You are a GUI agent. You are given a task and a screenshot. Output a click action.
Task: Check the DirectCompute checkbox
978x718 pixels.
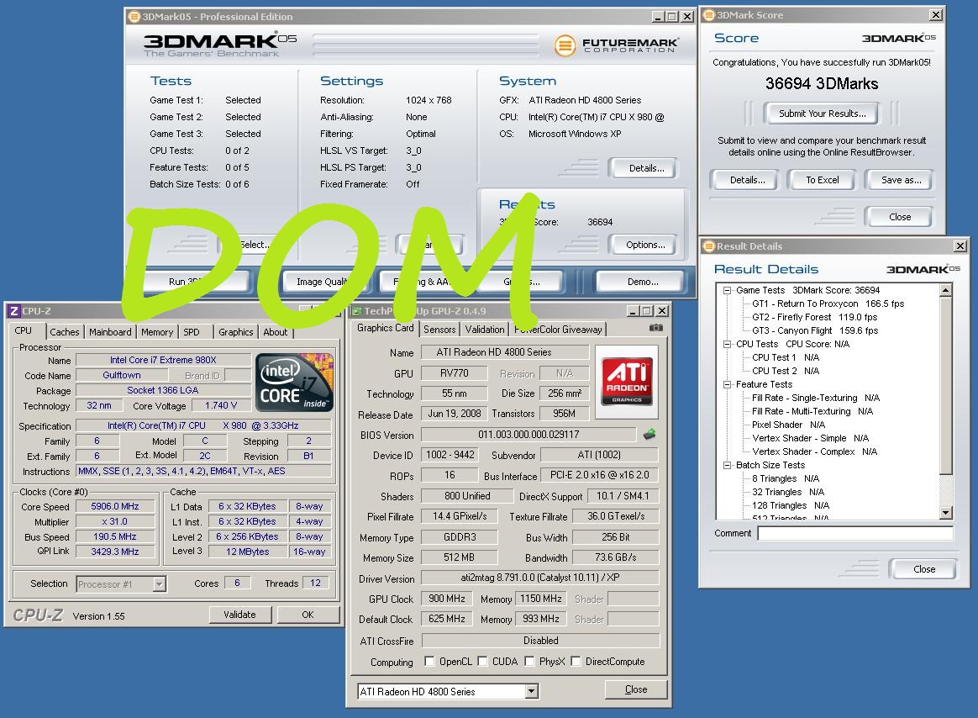coord(576,662)
